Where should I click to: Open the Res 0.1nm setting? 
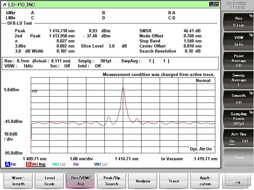238,22
